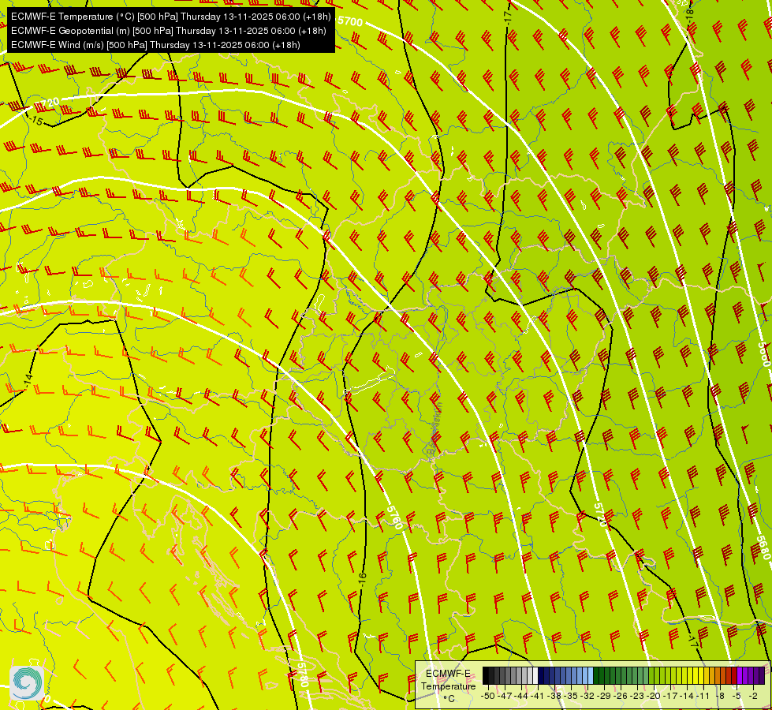772x710 pixels.
Task: Pick the purple swatch above -2
Action: click(x=751, y=675)
